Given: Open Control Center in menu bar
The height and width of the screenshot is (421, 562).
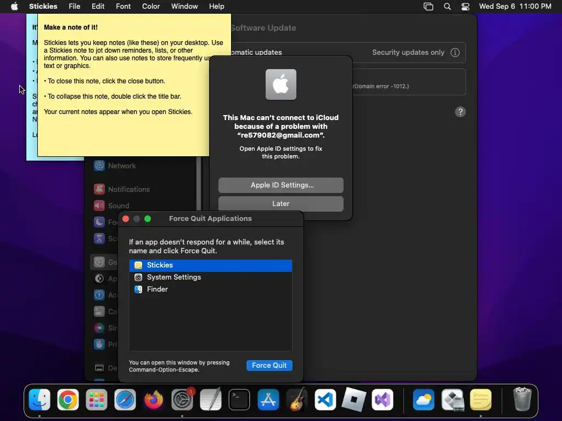Looking at the screenshot, I should (x=465, y=6).
